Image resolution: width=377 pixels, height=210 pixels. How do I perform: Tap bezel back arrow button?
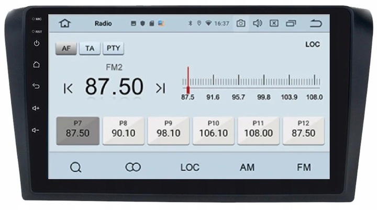(x=36, y=86)
